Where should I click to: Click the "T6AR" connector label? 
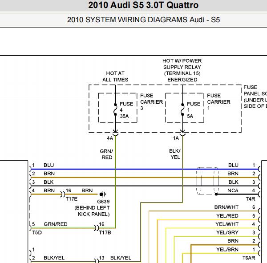(x=249, y=258)
